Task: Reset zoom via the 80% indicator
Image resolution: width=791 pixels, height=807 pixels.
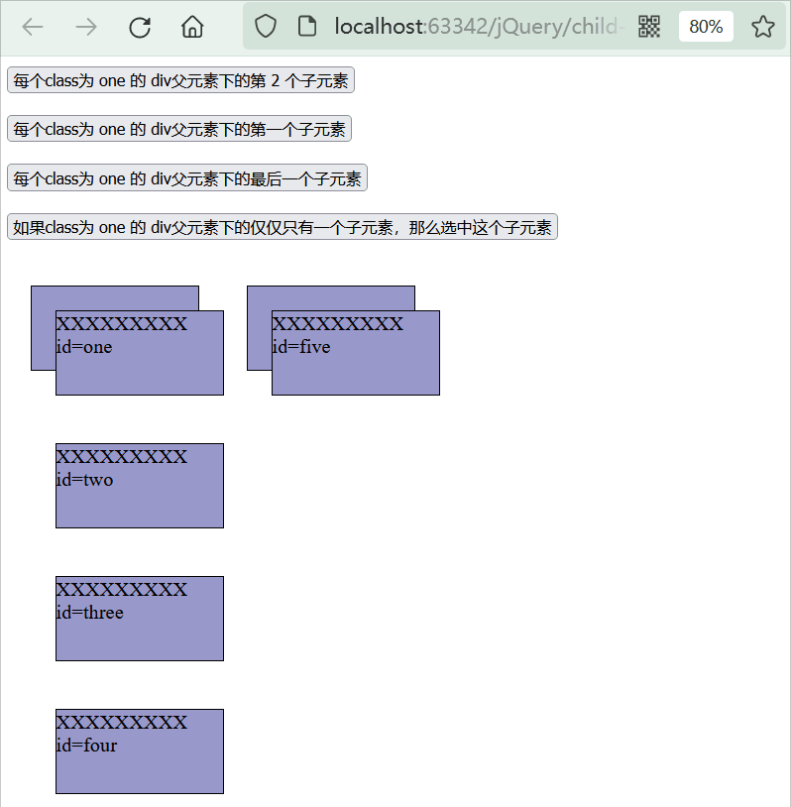Action: click(706, 27)
